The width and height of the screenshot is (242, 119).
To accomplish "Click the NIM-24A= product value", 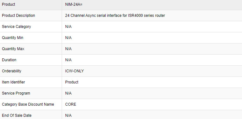I will pyautogui.click(x=74, y=4).
